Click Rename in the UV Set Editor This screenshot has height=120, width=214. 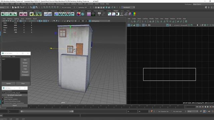pos(25,63)
